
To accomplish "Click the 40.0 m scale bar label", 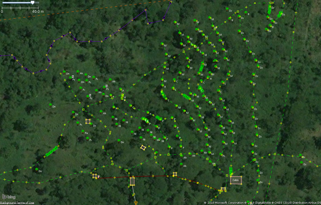I will [x=38, y=11].
